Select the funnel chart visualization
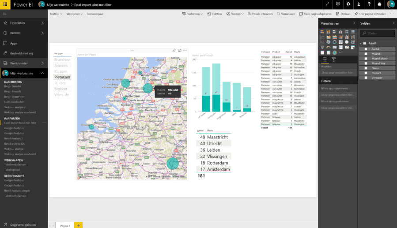397x228 pixels. (x=322, y=47)
